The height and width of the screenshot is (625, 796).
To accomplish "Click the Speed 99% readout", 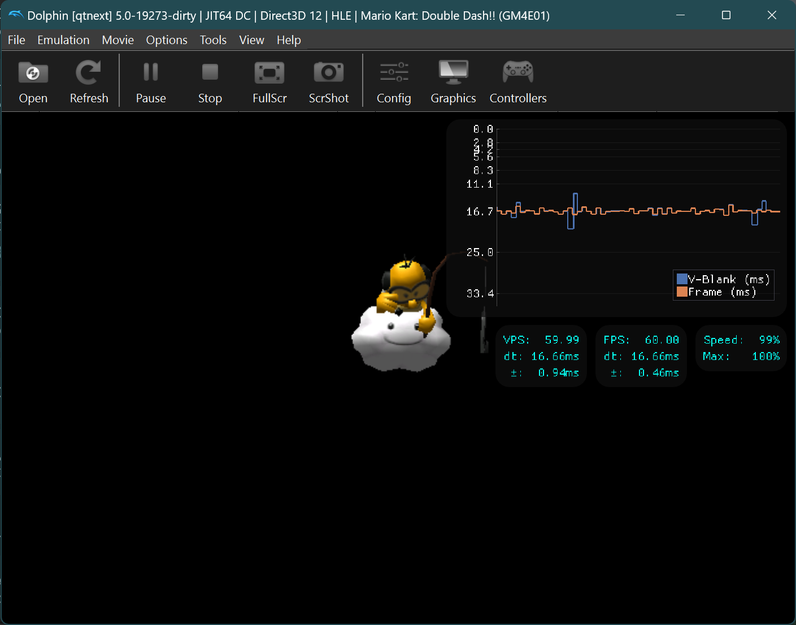I will click(741, 340).
